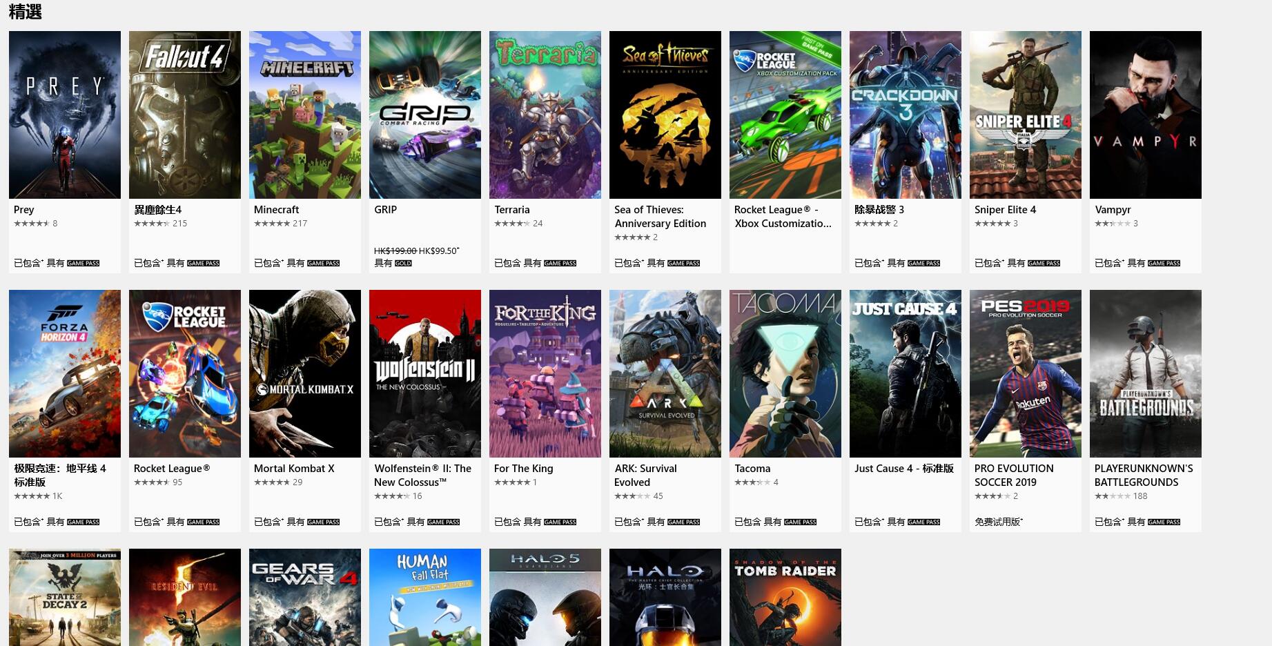Viewport: 1272px width, 646px height.
Task: Click the '极限竞速：地平线 4 标准版' title
Action: tap(60, 476)
